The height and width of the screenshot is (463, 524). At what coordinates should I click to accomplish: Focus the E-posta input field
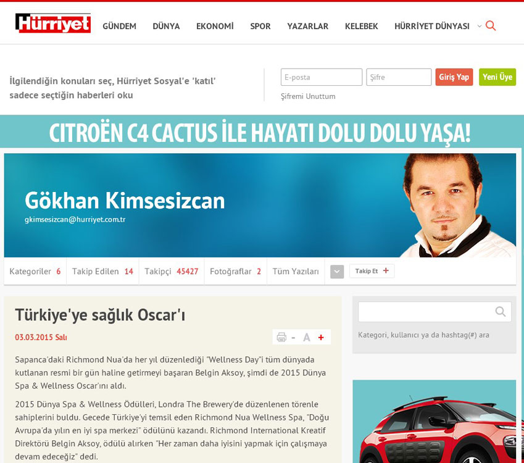[x=322, y=77]
